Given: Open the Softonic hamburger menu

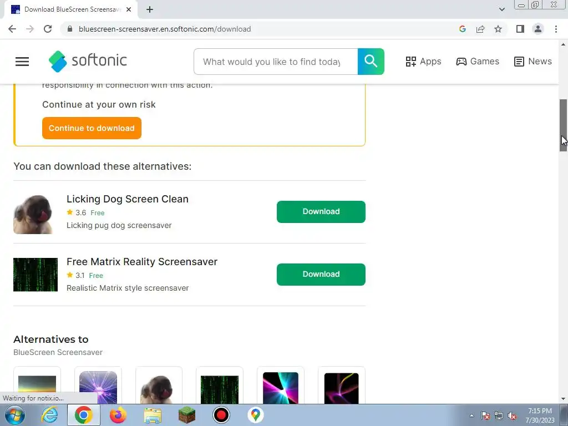Looking at the screenshot, I should (22, 62).
